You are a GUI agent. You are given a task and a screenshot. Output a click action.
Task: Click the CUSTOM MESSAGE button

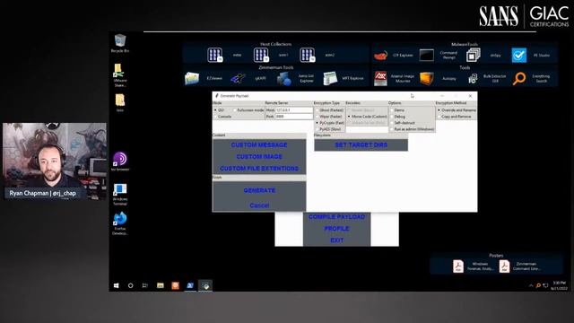click(x=259, y=145)
